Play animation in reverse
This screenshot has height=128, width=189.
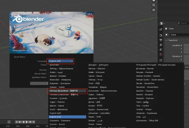[x=23, y=122]
